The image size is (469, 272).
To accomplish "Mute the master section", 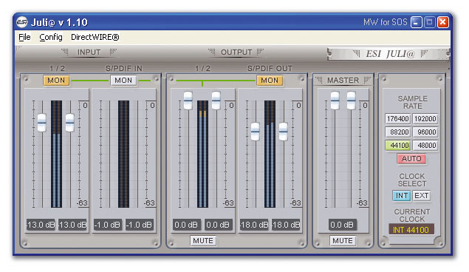I will (x=343, y=240).
